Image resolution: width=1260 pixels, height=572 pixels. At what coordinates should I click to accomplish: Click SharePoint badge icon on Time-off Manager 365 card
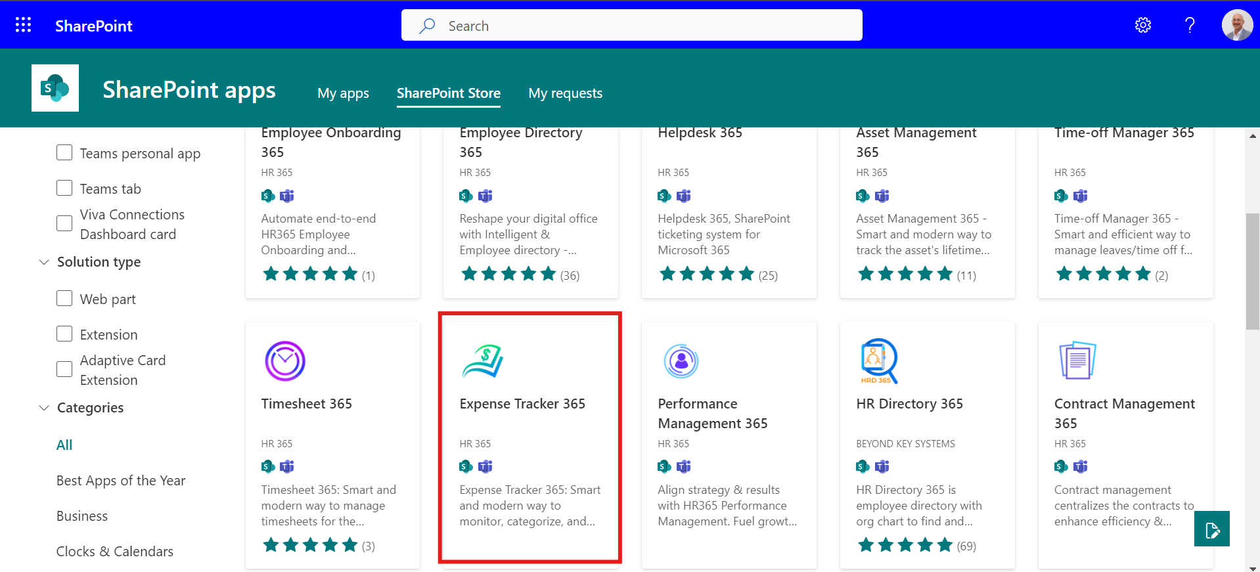tap(1061, 196)
